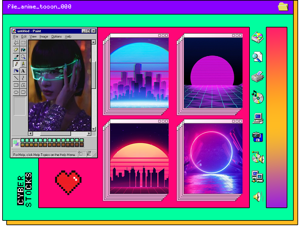Click the Paint vertical scrollbar up arrow
This screenshot has width=300, height=228.
(x=93, y=42)
